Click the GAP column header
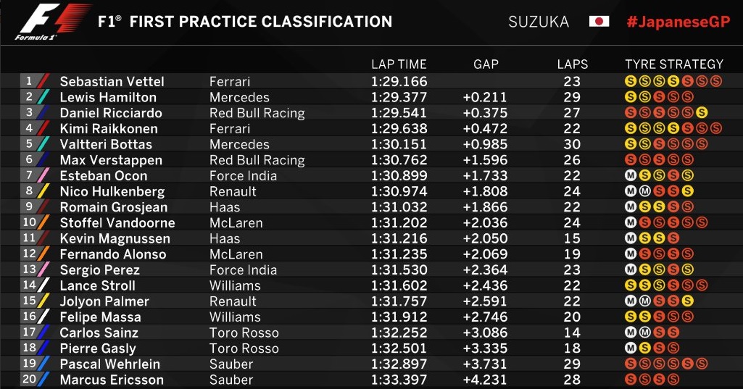 click(486, 64)
